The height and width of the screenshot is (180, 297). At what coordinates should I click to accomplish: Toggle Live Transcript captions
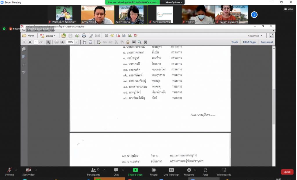pyautogui.click(x=171, y=171)
